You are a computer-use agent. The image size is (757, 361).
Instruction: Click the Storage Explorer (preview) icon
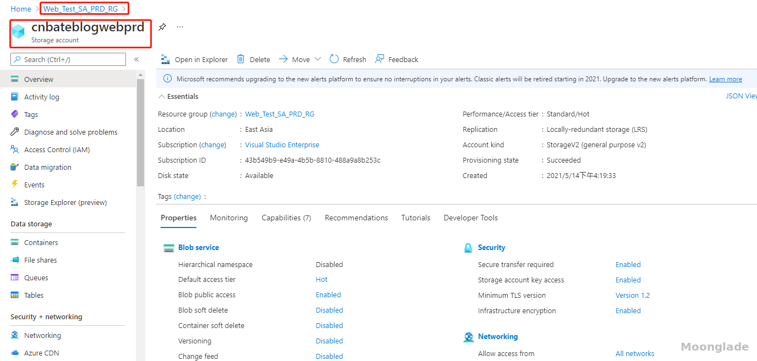point(15,202)
